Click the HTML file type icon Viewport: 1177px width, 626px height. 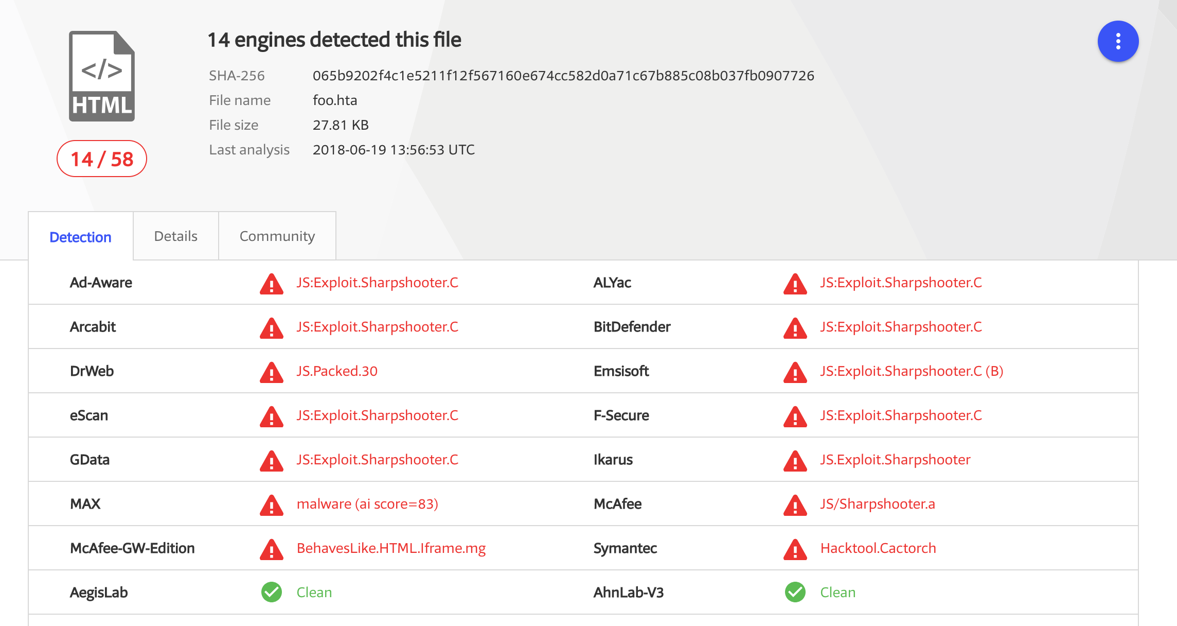pos(102,76)
